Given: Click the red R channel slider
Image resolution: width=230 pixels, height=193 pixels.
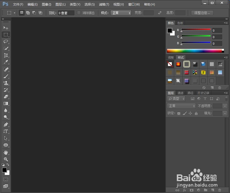Looking at the screenshot, I should click(196, 30).
